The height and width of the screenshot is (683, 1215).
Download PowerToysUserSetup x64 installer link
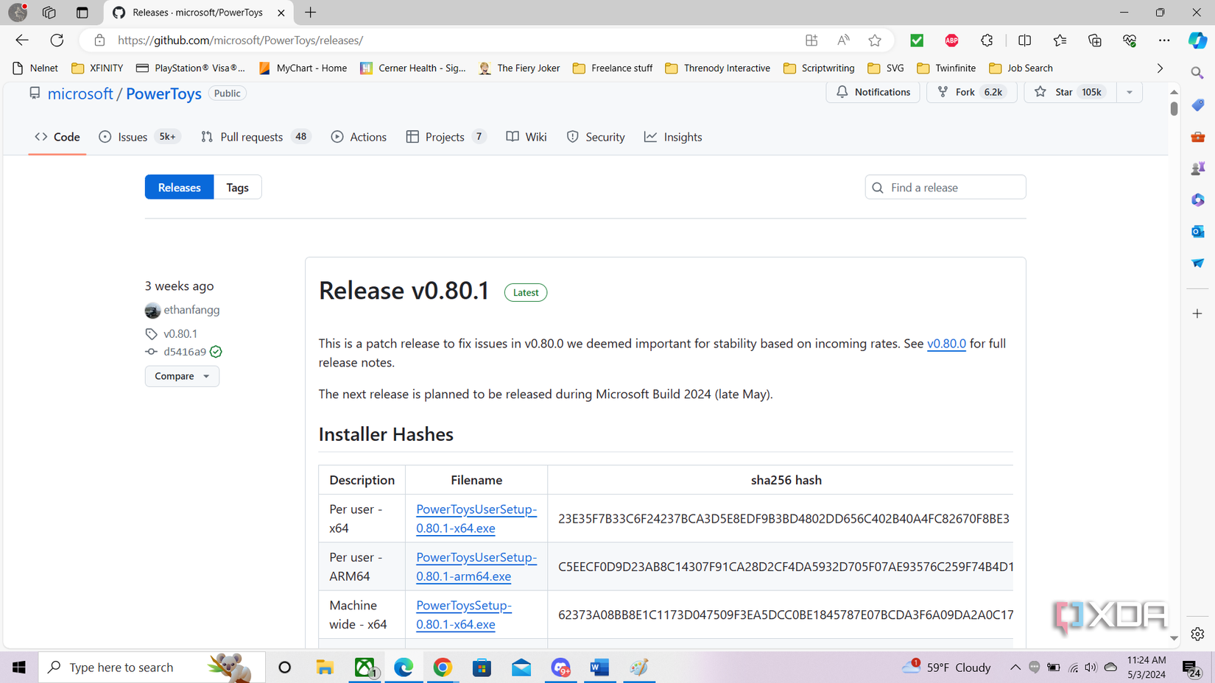[476, 518]
